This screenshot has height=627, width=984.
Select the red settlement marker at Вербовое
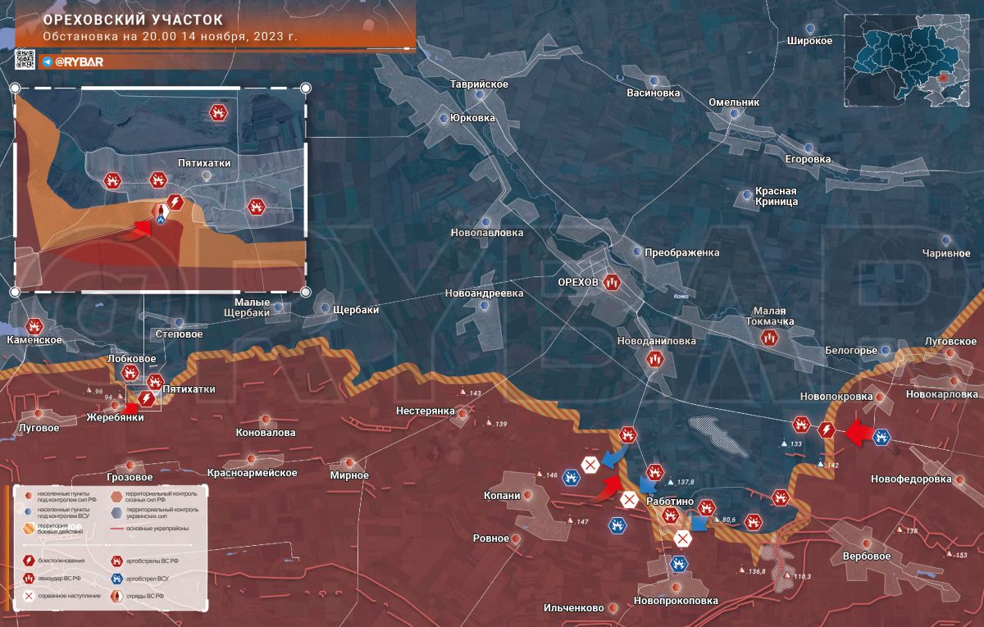[866, 543]
